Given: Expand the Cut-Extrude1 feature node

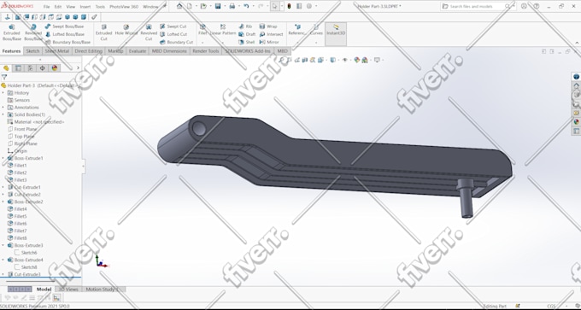Looking at the screenshot, I should click(x=3, y=187).
